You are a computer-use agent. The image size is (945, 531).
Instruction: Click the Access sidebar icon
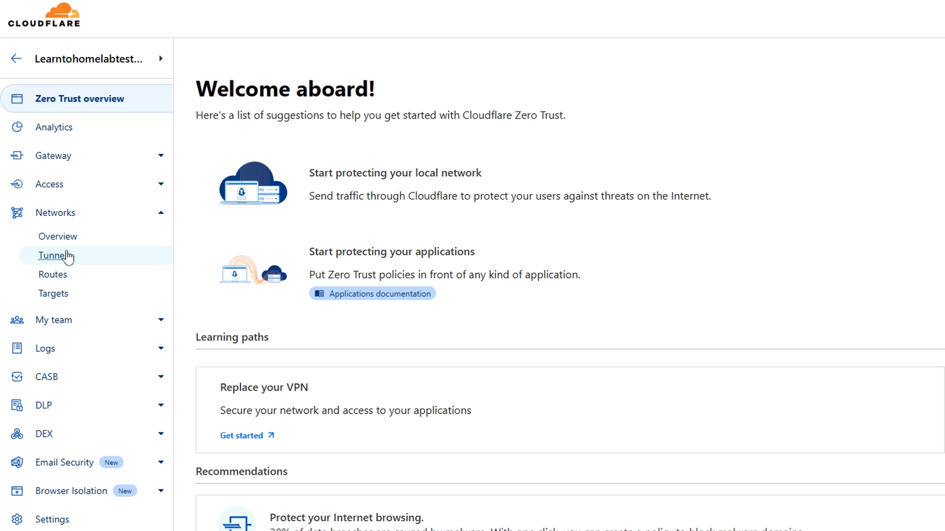click(x=17, y=184)
